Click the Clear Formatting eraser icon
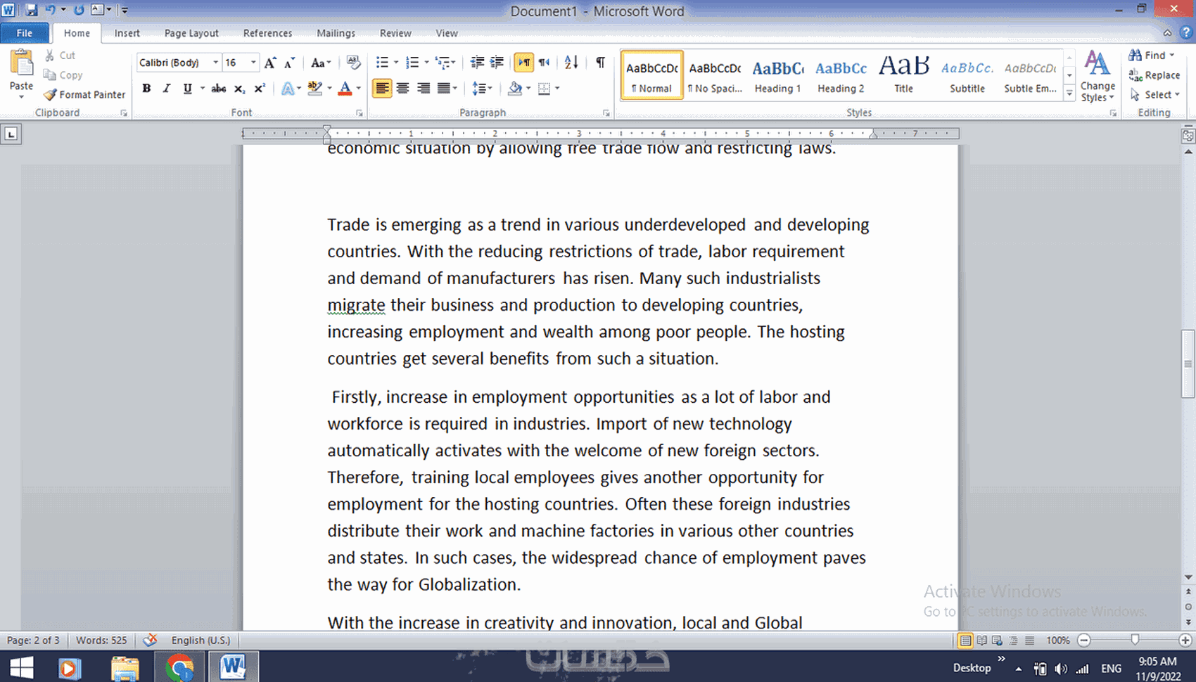1196x682 pixels. pos(354,63)
